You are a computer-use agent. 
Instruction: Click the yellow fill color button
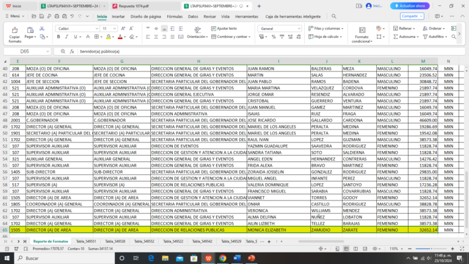click(x=108, y=37)
